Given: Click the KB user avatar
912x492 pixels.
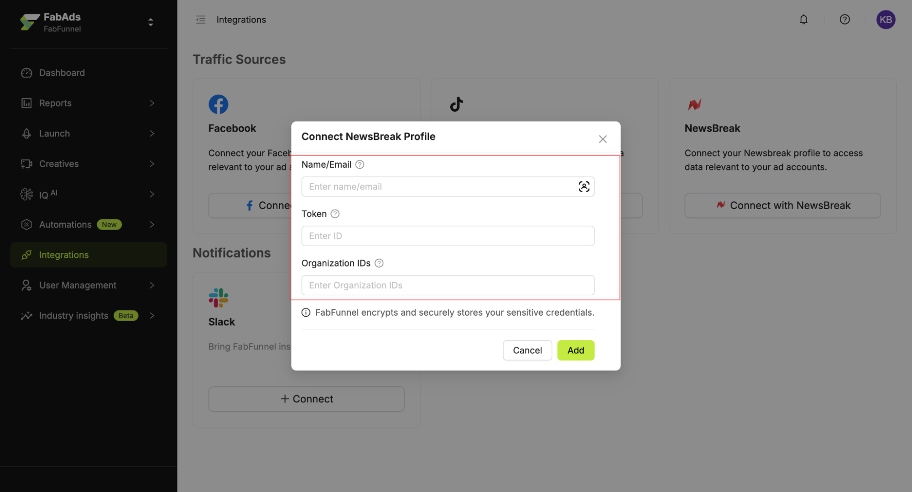Looking at the screenshot, I should pos(885,20).
